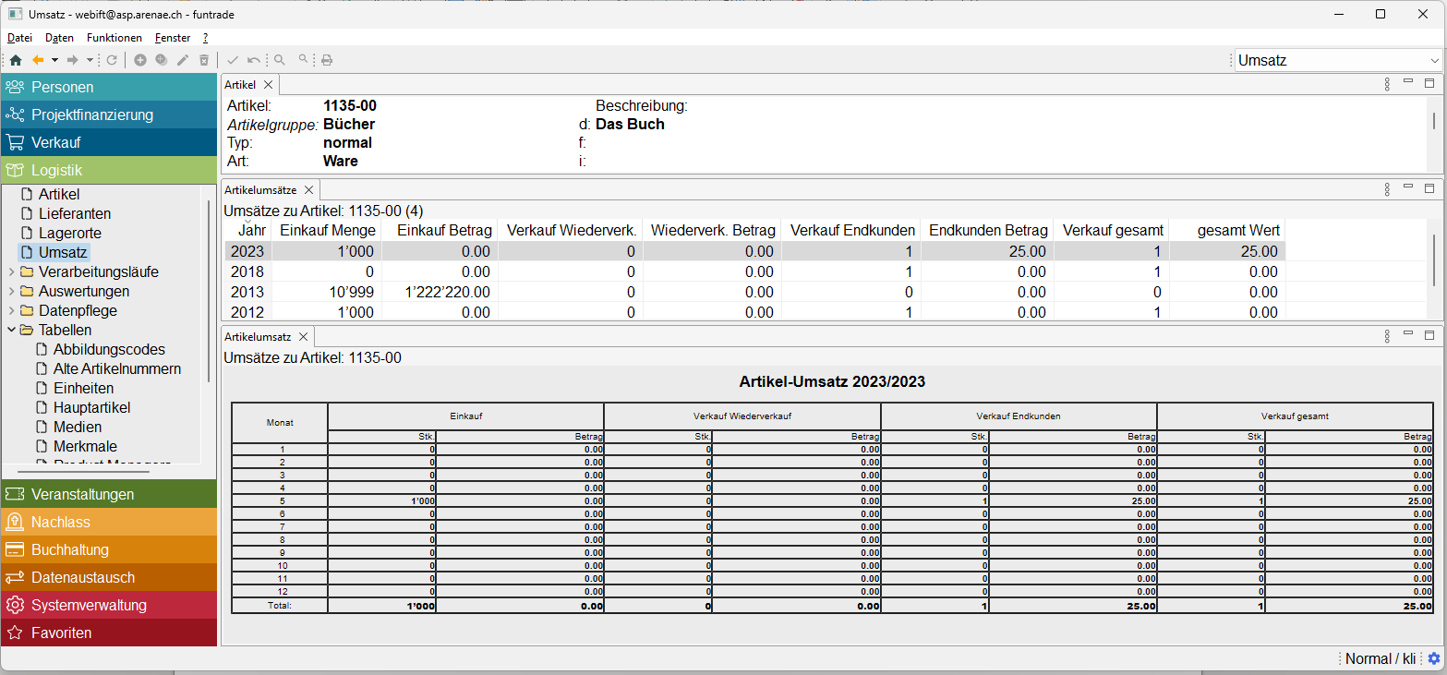
Task: Maximize the Artikelumsätze panel
Action: (x=1429, y=188)
